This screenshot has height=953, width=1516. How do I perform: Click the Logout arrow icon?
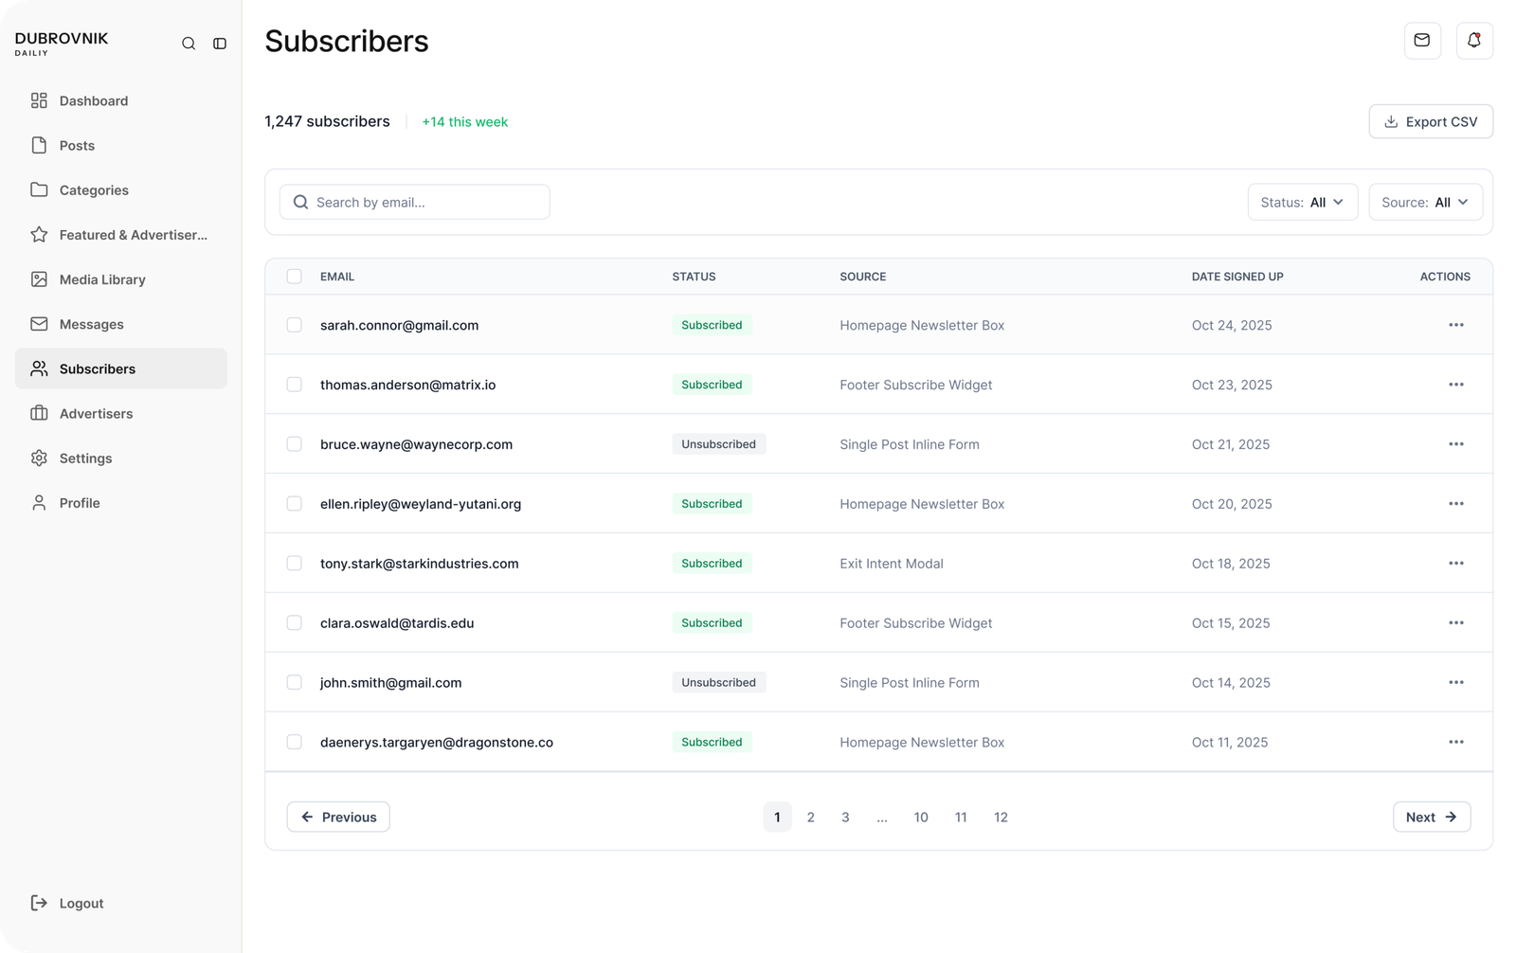pos(39,903)
